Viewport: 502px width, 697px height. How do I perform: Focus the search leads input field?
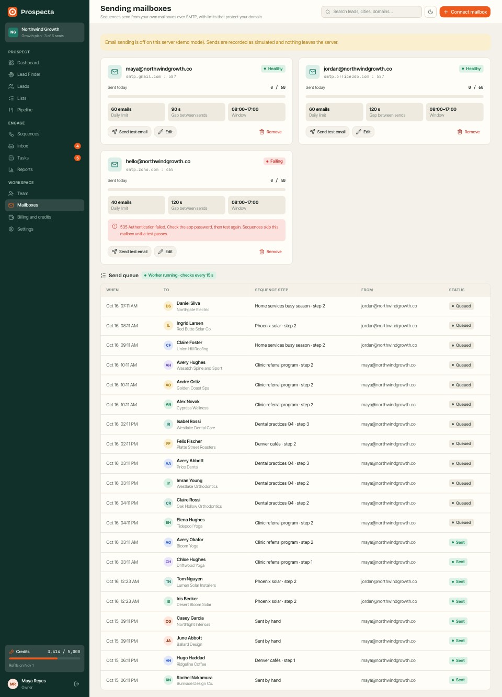point(372,12)
